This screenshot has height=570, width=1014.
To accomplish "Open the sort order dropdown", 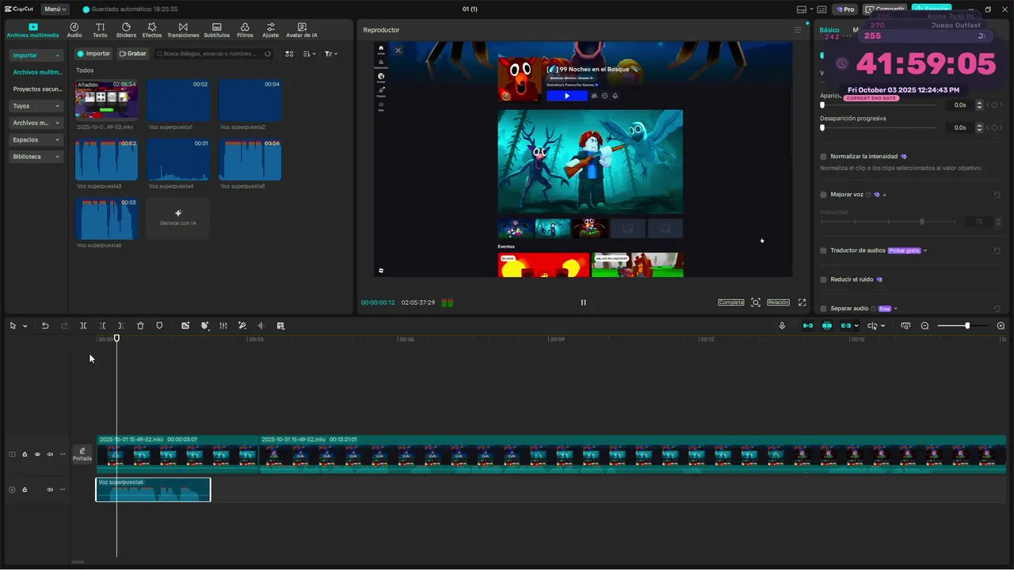I will pyautogui.click(x=310, y=54).
